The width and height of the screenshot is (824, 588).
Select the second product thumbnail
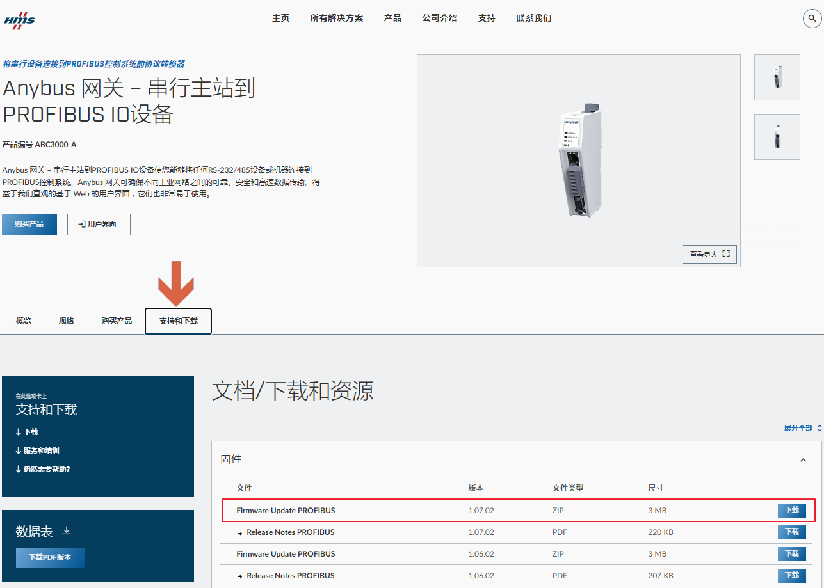pyautogui.click(x=777, y=137)
